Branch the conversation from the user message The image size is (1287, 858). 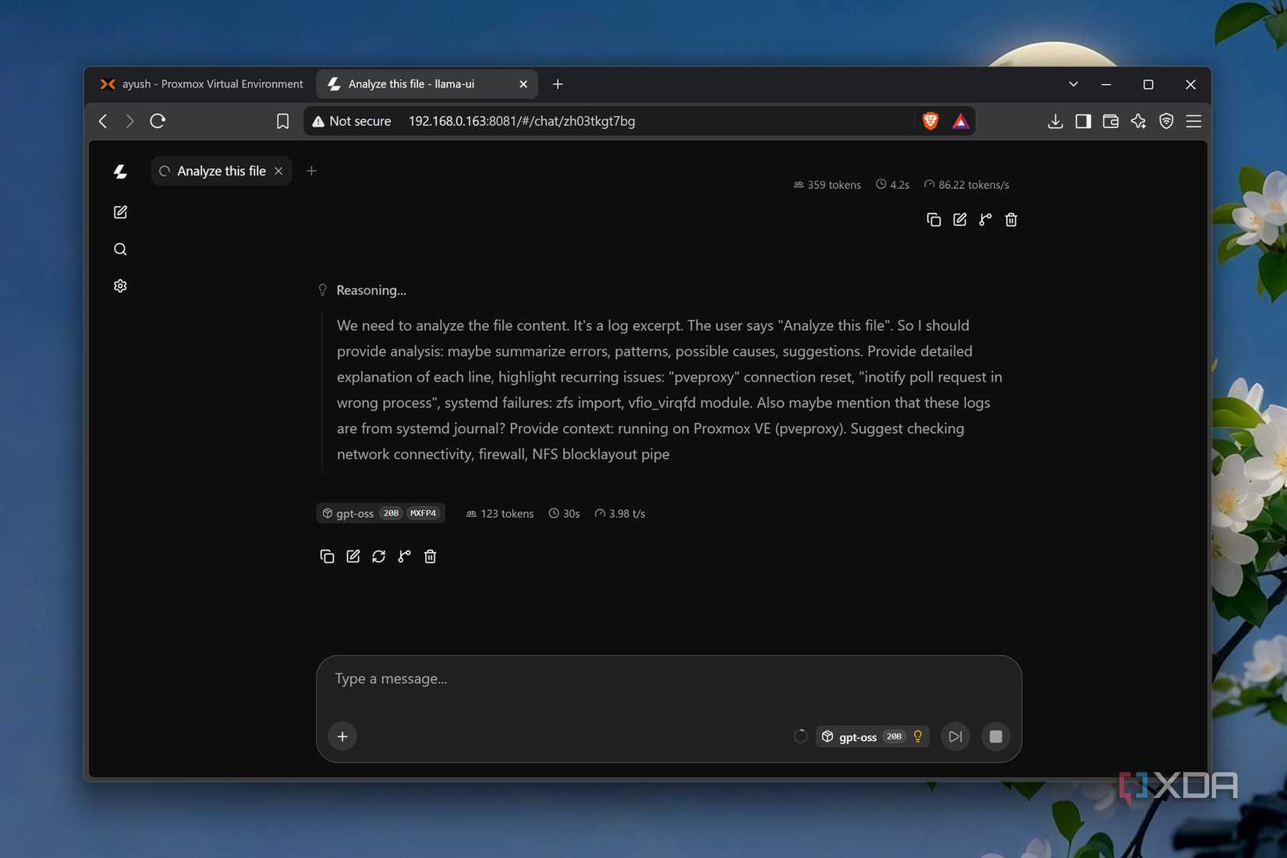tap(985, 220)
